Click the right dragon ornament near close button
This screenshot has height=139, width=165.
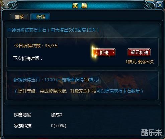(149, 5)
